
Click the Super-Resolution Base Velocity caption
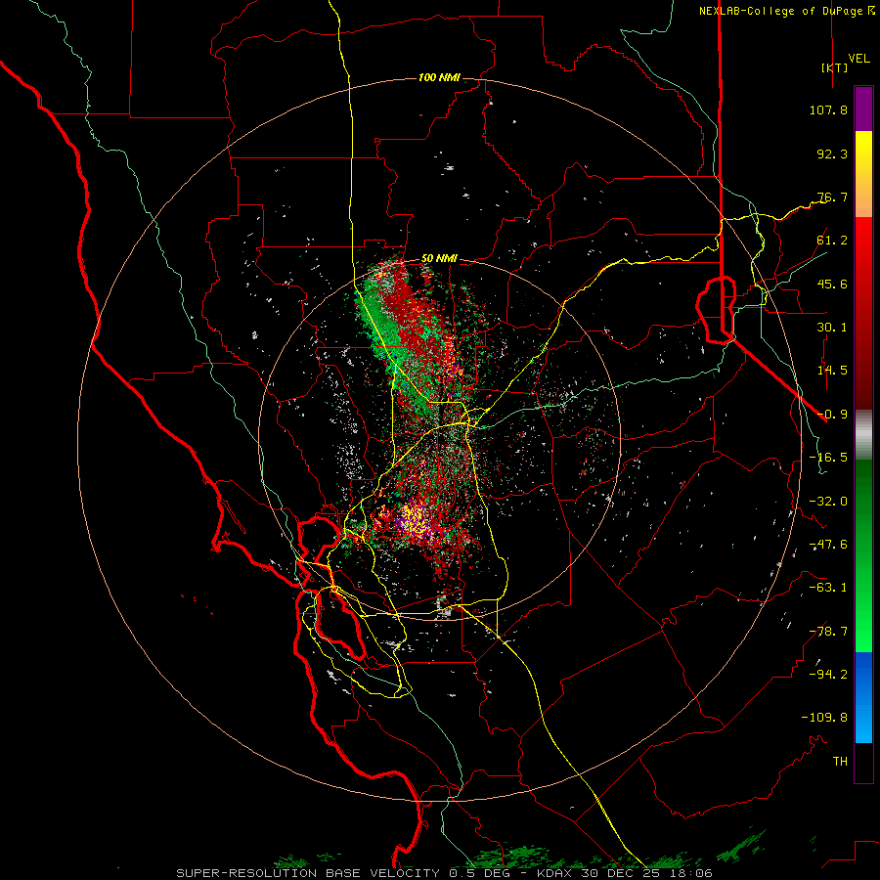coord(445,873)
